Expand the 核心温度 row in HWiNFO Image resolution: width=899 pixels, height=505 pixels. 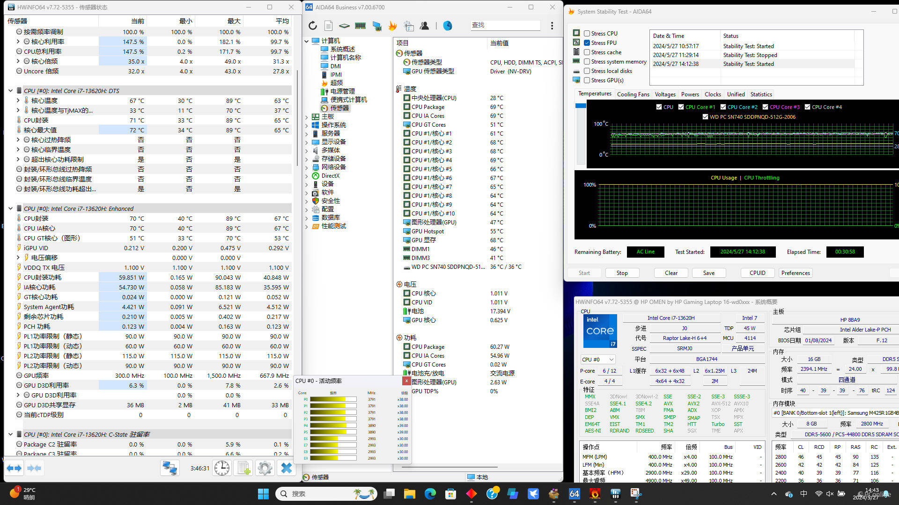click(18, 101)
